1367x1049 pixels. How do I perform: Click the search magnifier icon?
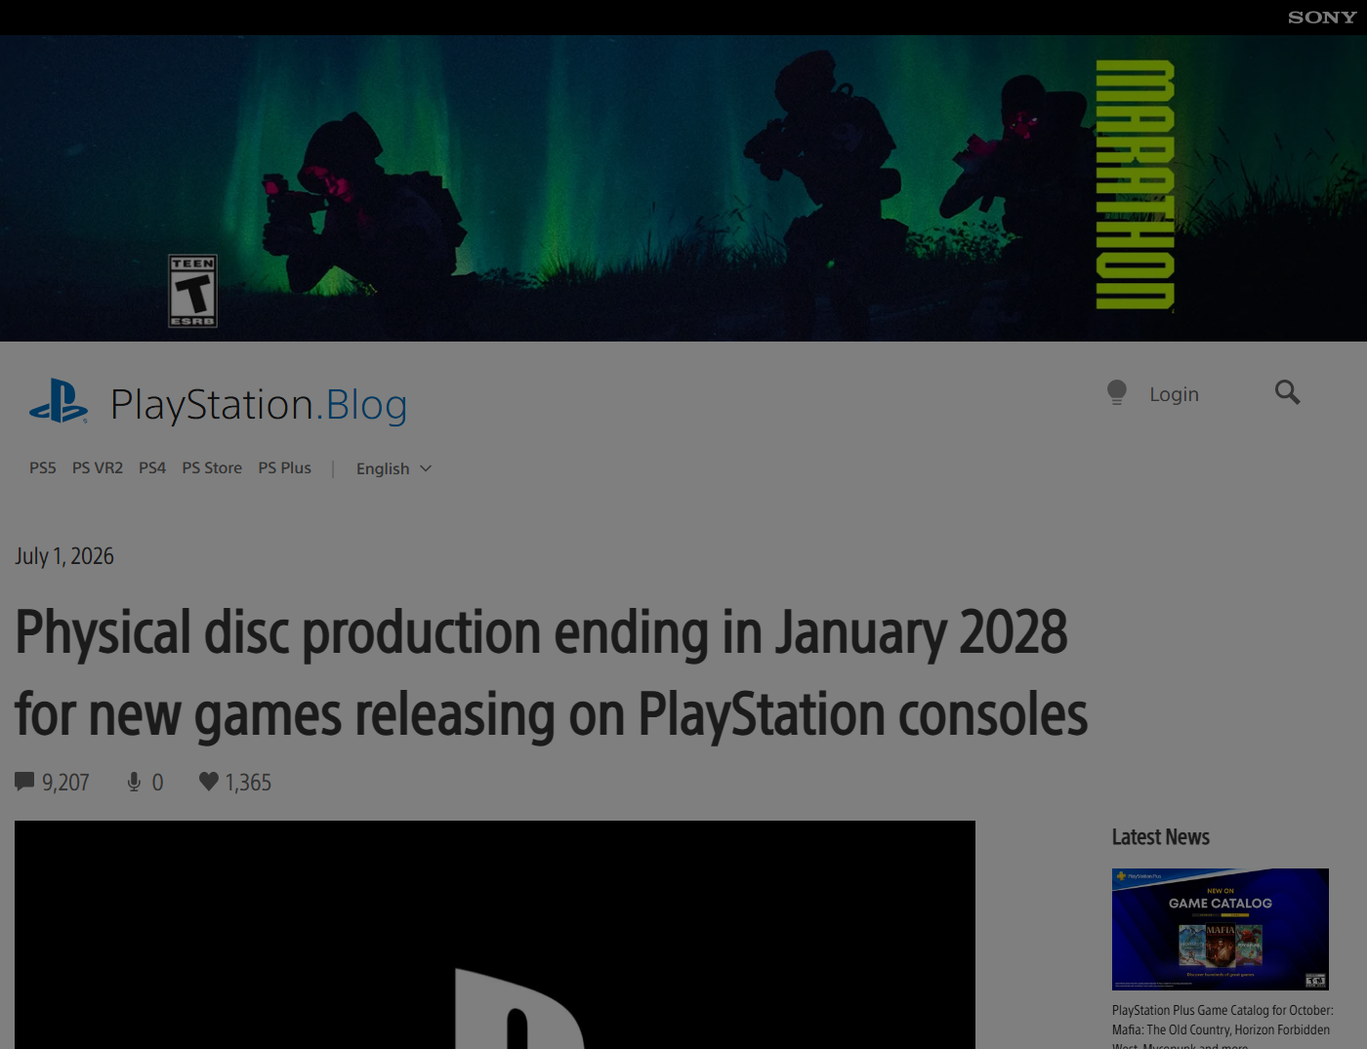[x=1287, y=392]
